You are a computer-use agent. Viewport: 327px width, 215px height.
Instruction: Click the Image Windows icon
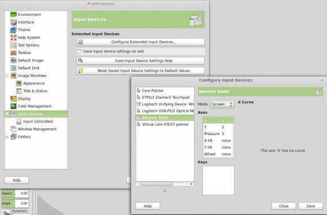pos(14,75)
